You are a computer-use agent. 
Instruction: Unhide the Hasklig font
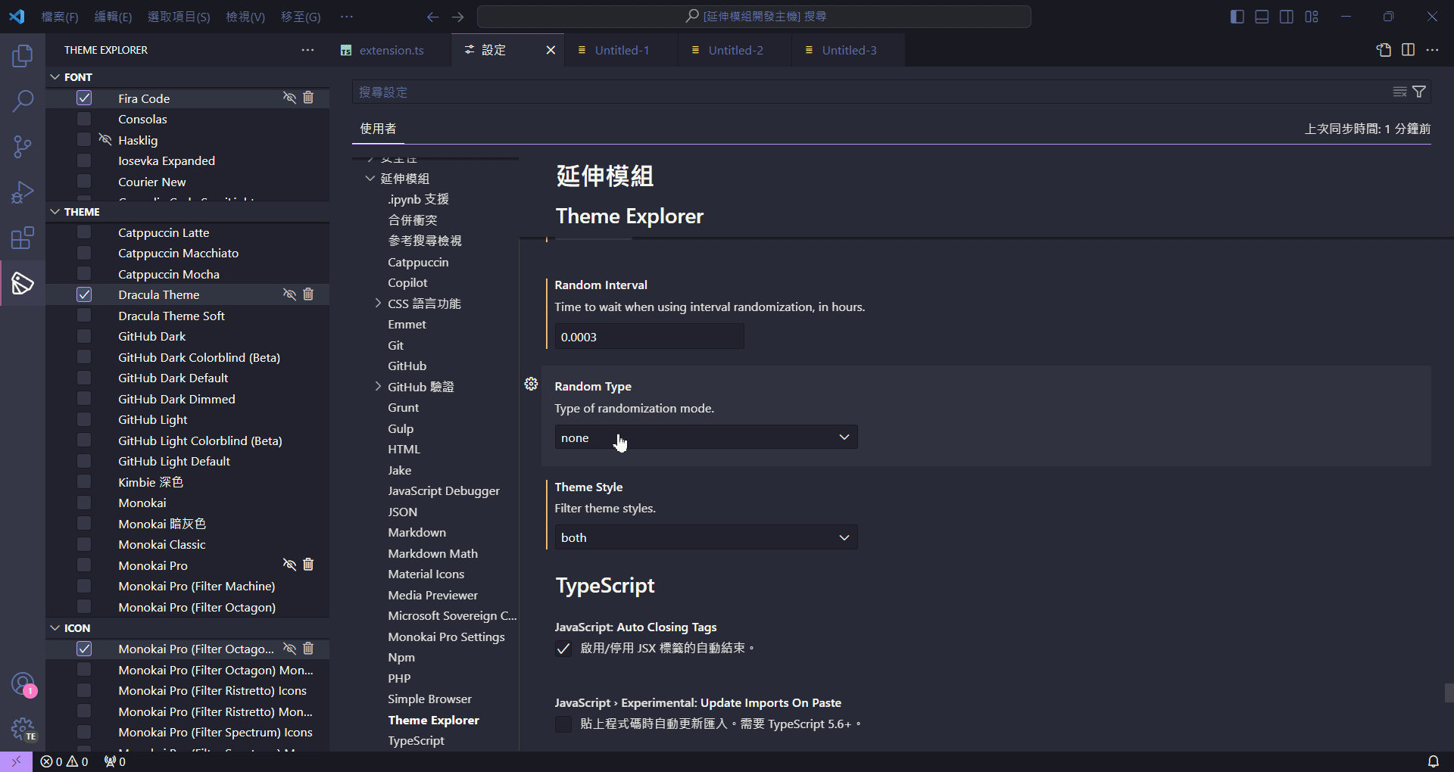tap(105, 139)
